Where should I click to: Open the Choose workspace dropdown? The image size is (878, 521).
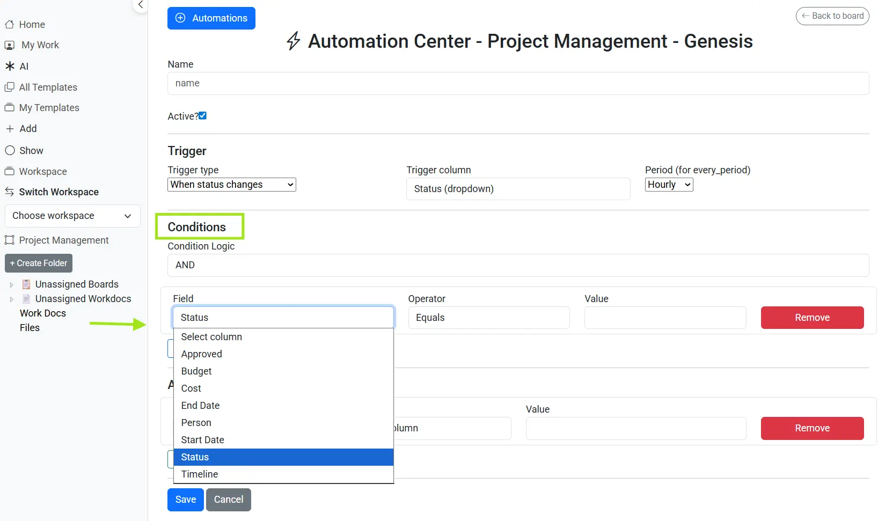coord(72,216)
